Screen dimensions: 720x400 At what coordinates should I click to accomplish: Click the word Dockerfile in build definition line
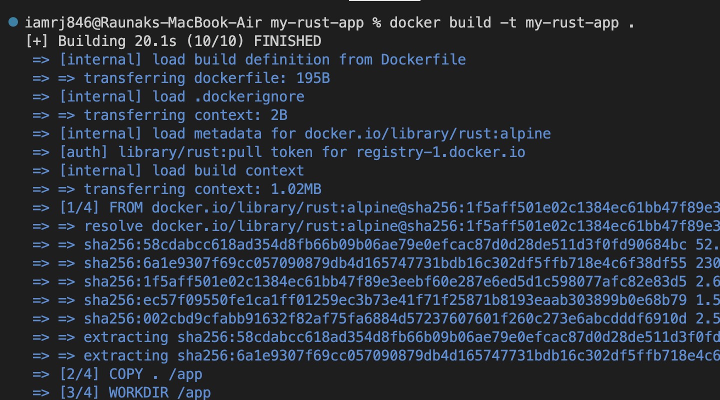tap(423, 59)
